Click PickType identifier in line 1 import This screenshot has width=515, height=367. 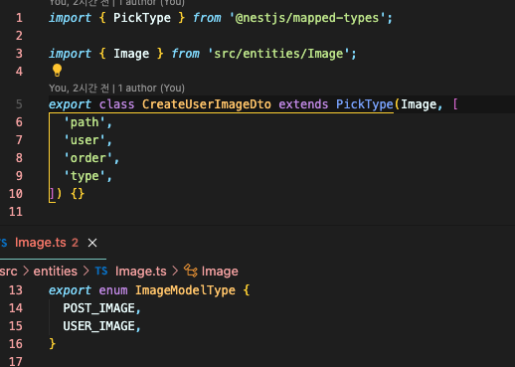click(142, 18)
